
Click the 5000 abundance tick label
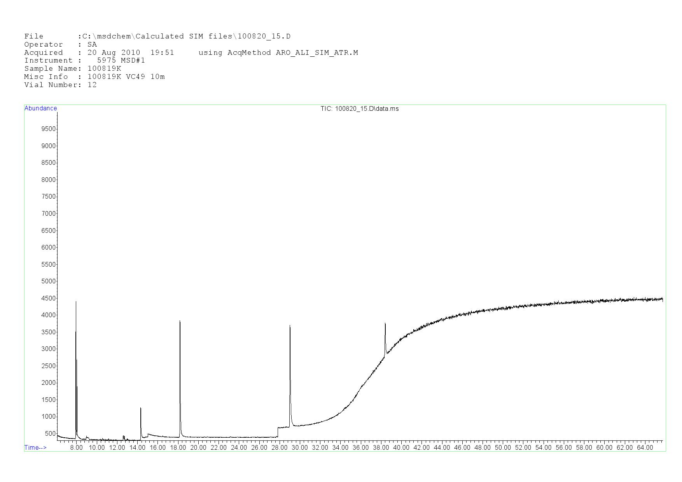49,281
